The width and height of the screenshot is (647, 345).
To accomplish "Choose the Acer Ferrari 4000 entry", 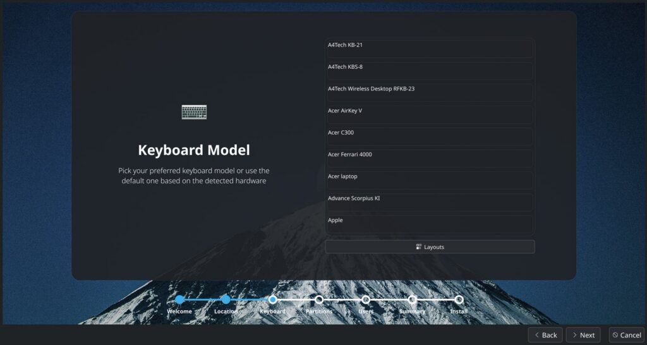I will pos(430,159).
